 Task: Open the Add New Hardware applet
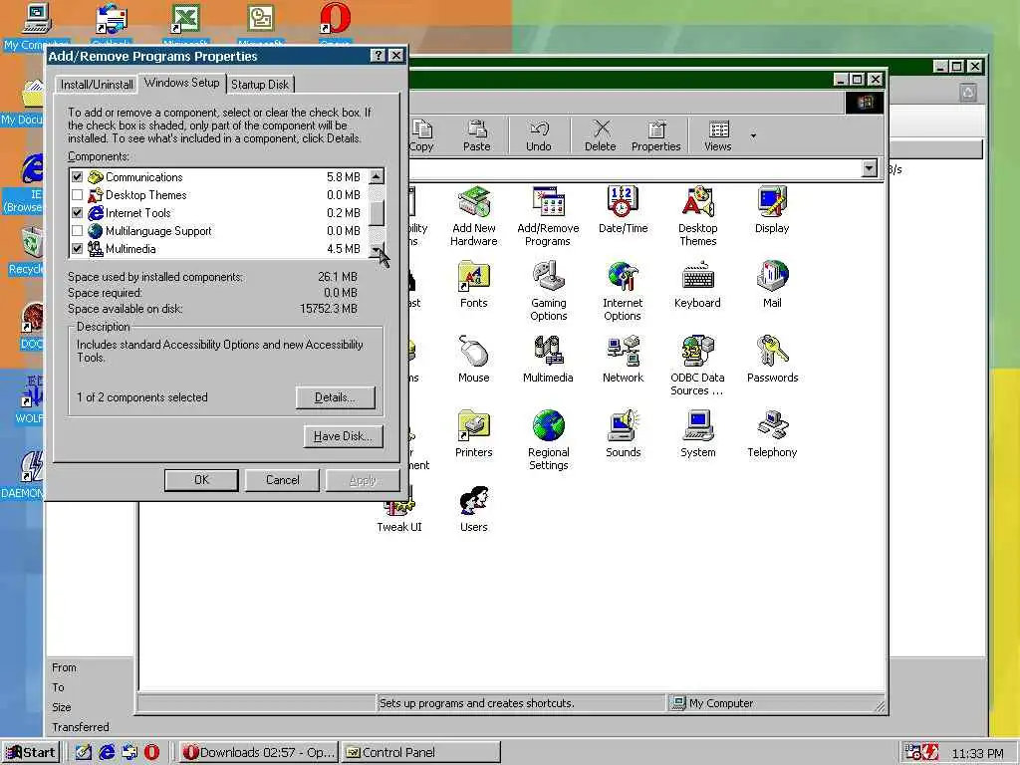click(x=473, y=216)
